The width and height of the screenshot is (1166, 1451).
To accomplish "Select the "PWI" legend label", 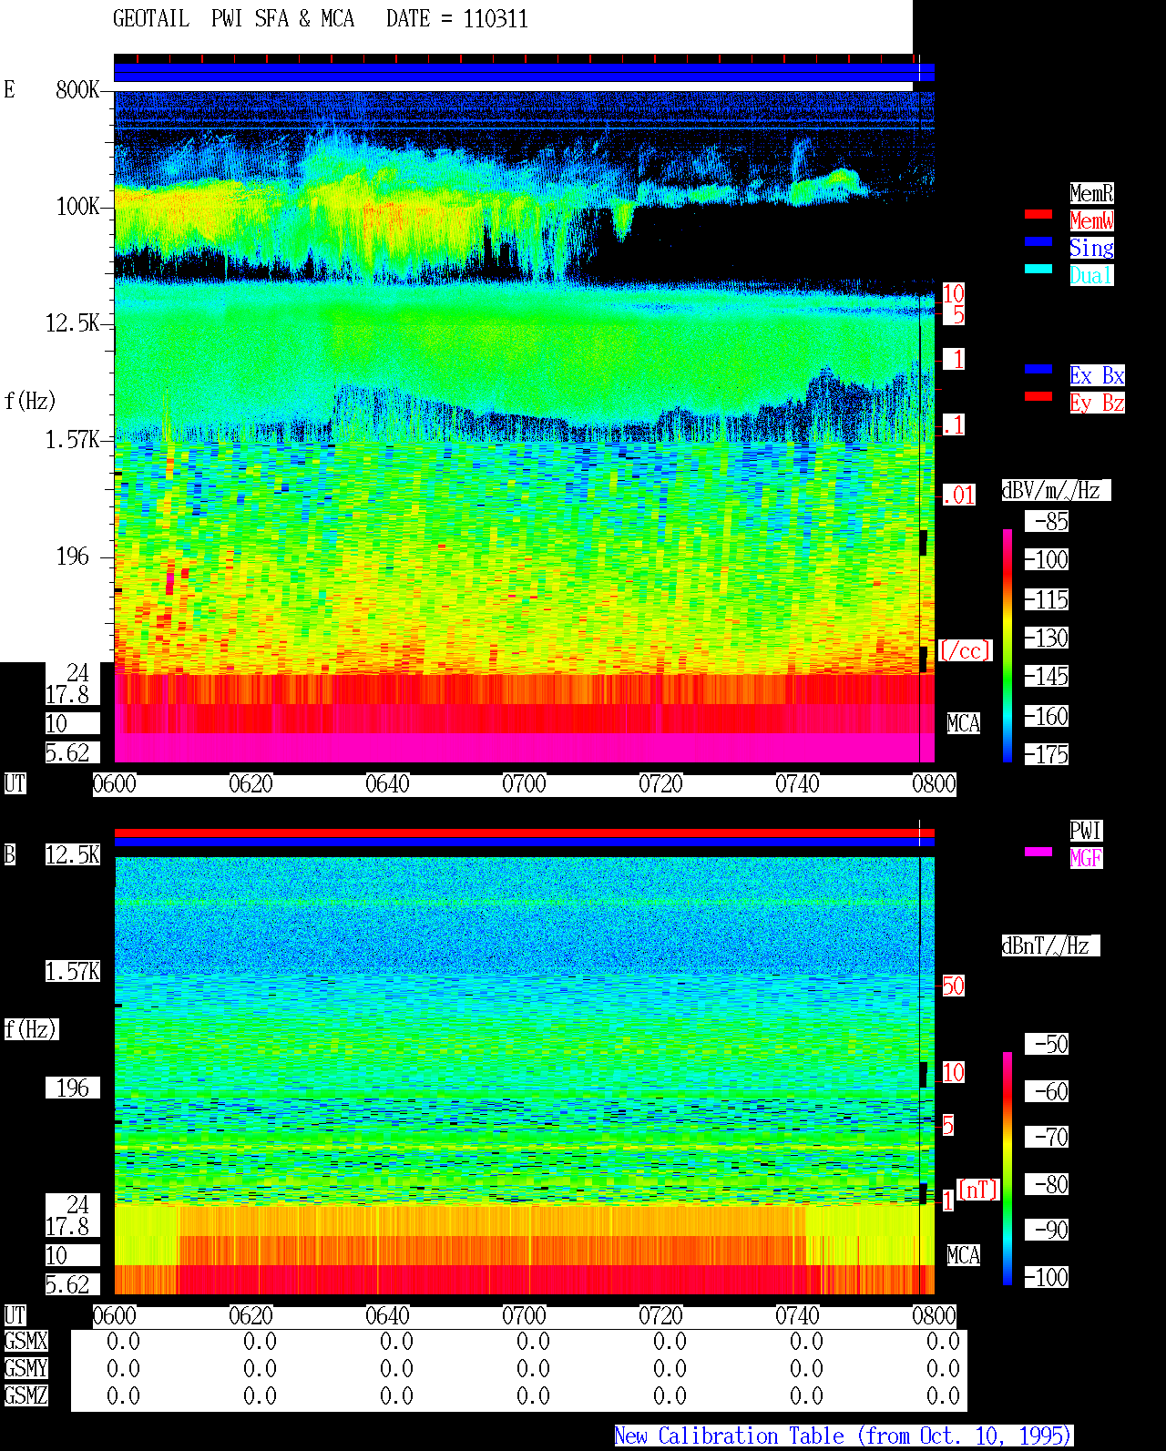I will [1086, 831].
